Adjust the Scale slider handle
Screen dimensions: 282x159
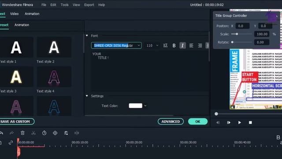(237, 34)
